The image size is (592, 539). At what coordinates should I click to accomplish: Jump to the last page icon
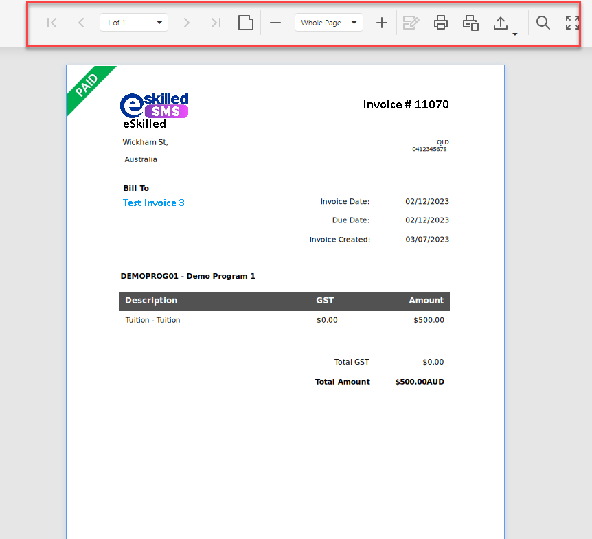click(216, 23)
